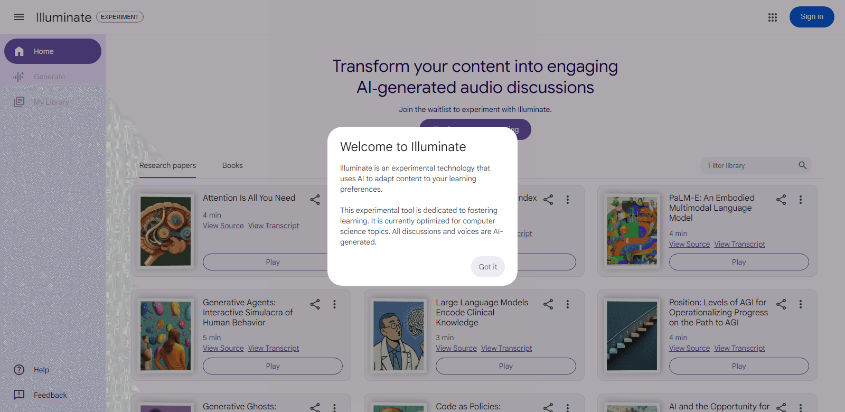The height and width of the screenshot is (412, 845).
Task: Click the EXPERIMENT badge
Action: coord(120,17)
